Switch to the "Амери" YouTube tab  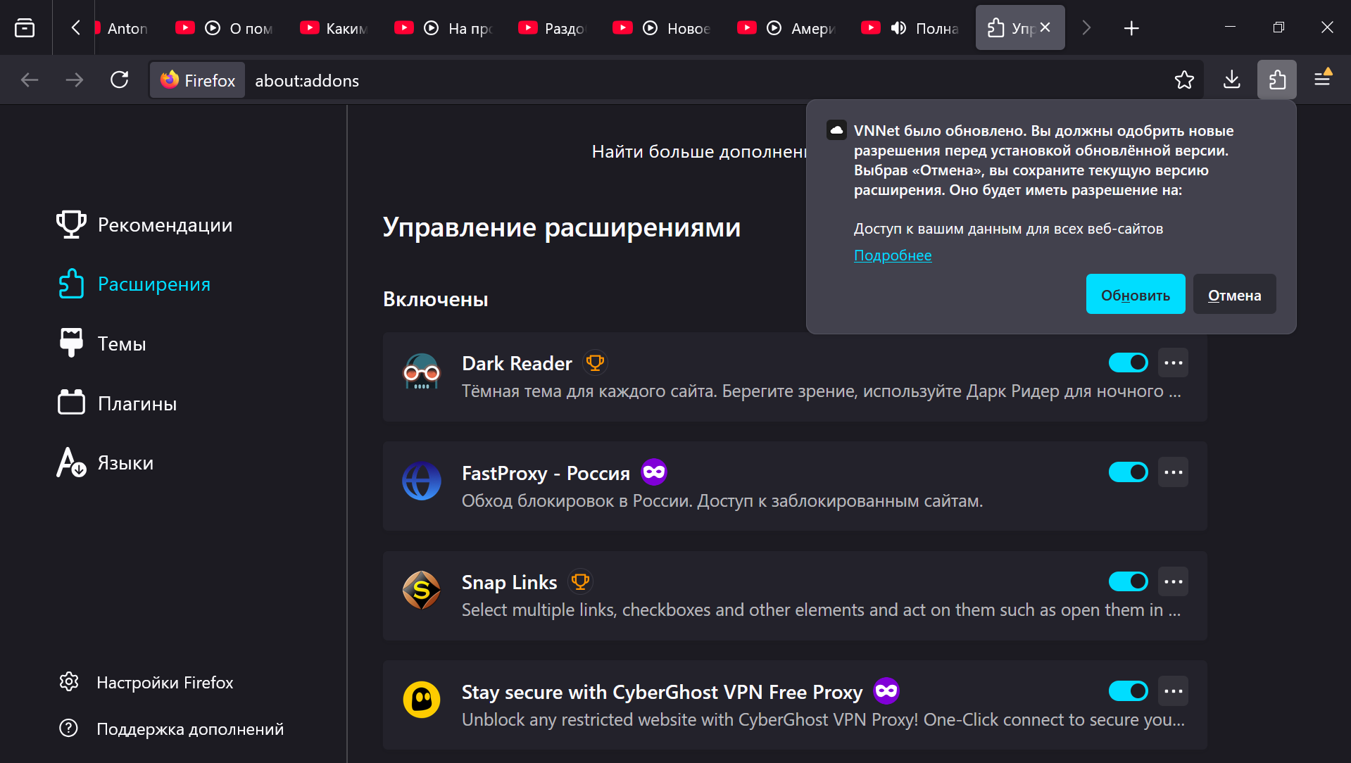click(x=786, y=28)
